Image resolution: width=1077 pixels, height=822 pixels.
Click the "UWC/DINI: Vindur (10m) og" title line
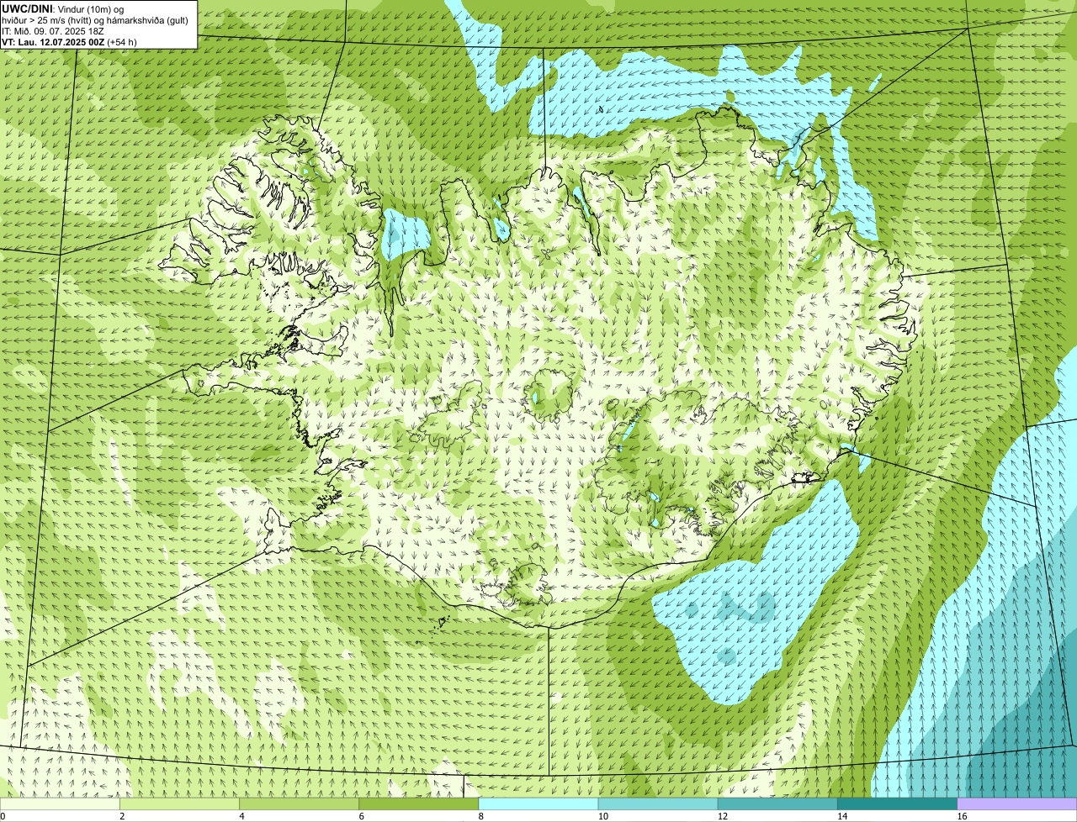pyautogui.click(x=62, y=8)
